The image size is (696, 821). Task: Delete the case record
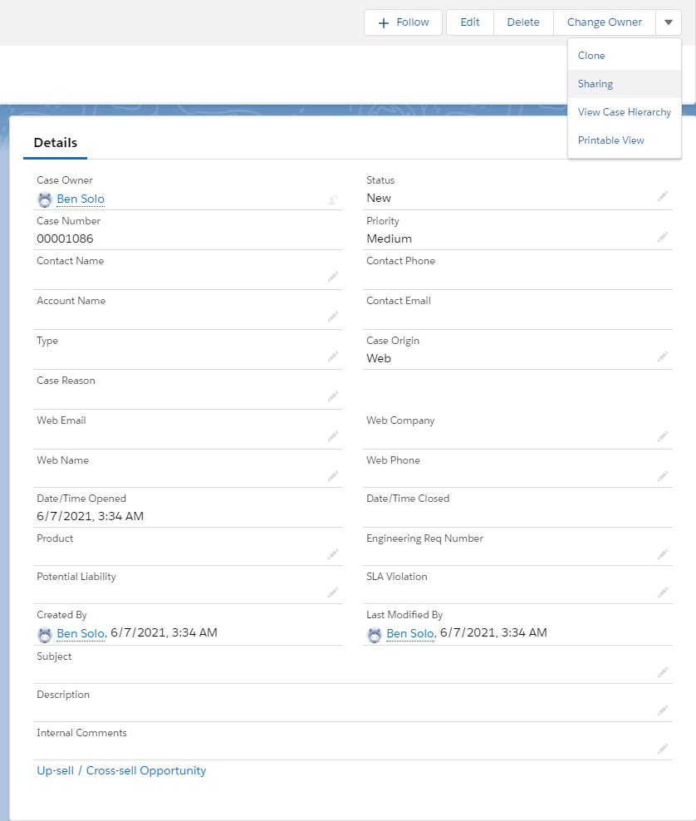523,22
